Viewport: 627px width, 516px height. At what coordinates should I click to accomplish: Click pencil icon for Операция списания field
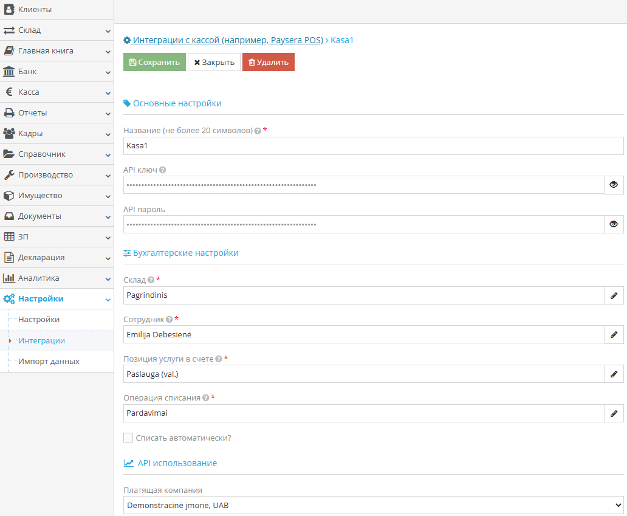click(x=614, y=414)
